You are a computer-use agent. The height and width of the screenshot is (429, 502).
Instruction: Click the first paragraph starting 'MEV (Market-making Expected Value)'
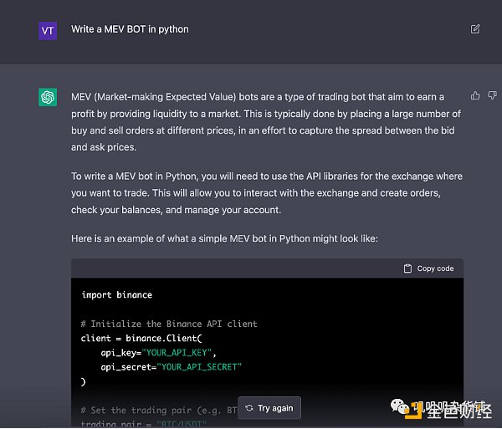pyautogui.click(x=266, y=122)
